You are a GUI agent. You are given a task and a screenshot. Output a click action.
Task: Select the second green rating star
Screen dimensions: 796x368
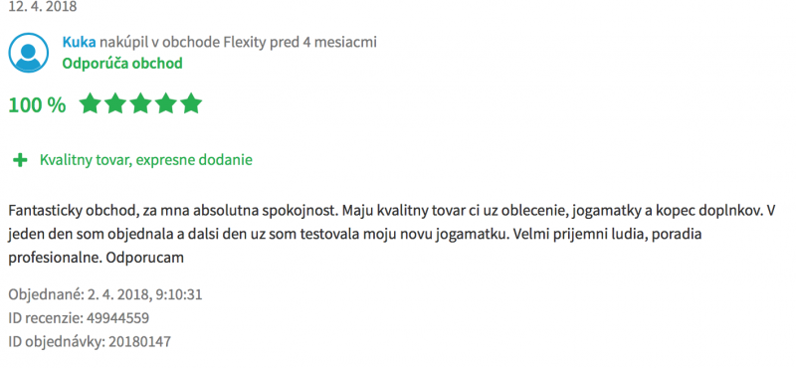pyautogui.click(x=115, y=103)
